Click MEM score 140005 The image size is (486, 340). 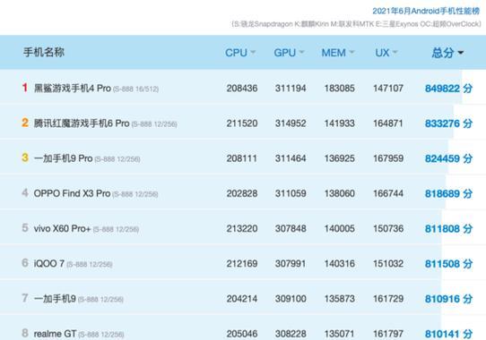coord(340,229)
